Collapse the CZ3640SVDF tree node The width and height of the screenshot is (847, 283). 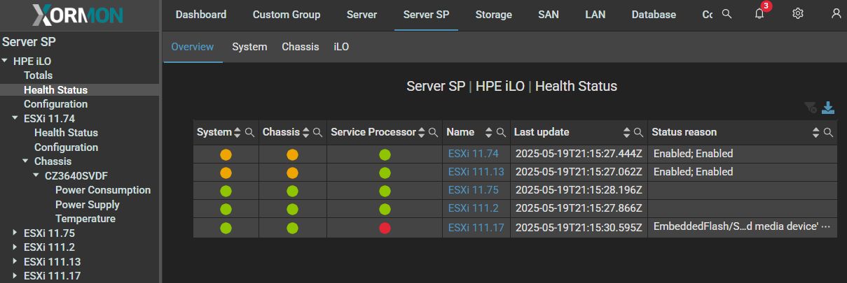pos(36,175)
